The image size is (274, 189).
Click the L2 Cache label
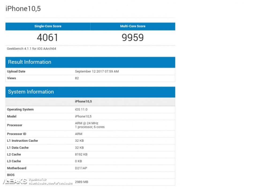coord(14,154)
